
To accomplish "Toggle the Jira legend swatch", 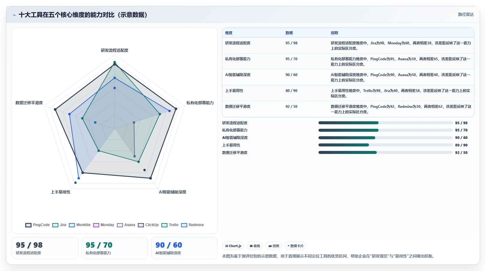I will tap(55, 225).
